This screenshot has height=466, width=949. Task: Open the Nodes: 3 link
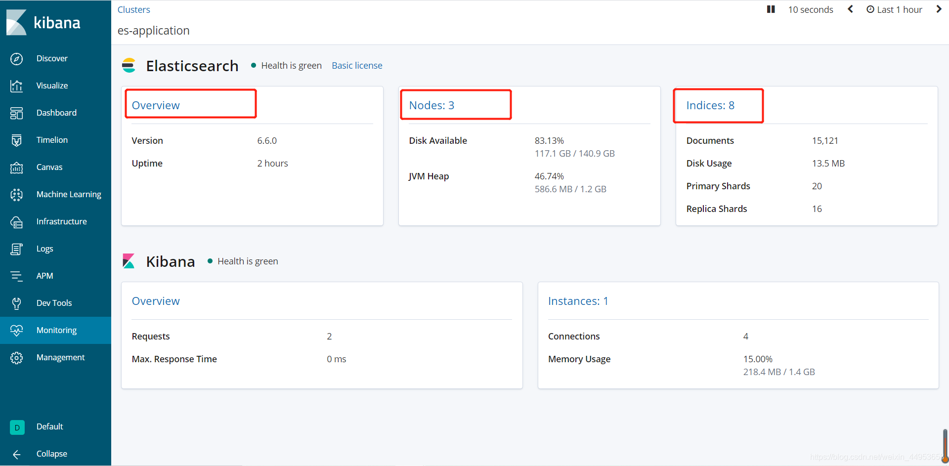(x=431, y=105)
